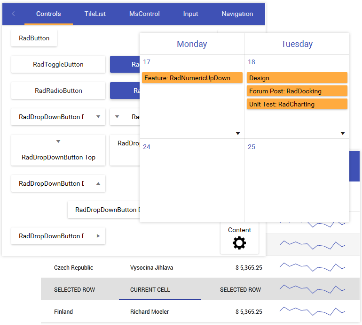Open the Forum Post: RadDocking appointment

297,91
